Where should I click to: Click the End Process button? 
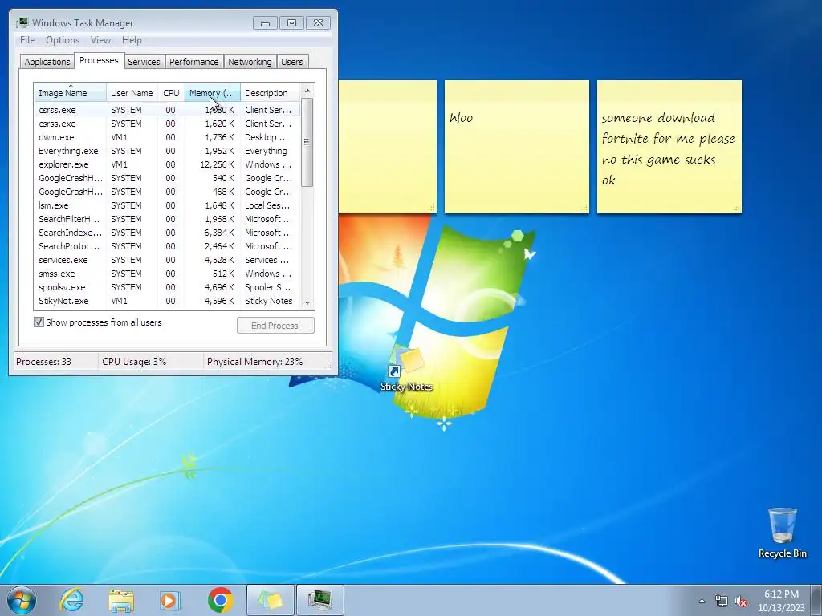(x=275, y=326)
